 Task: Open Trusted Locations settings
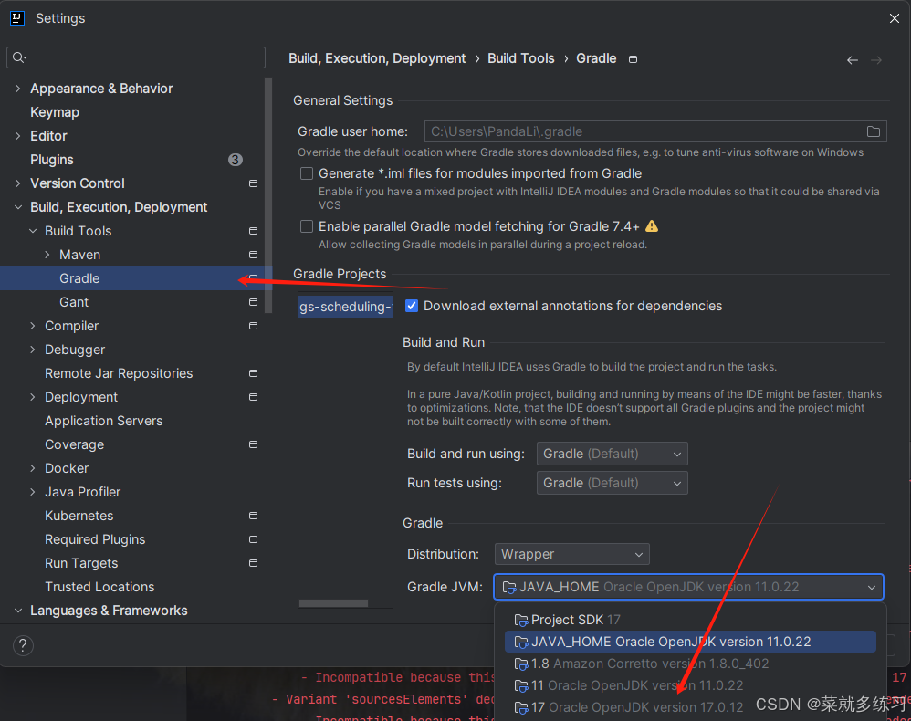[x=99, y=587]
